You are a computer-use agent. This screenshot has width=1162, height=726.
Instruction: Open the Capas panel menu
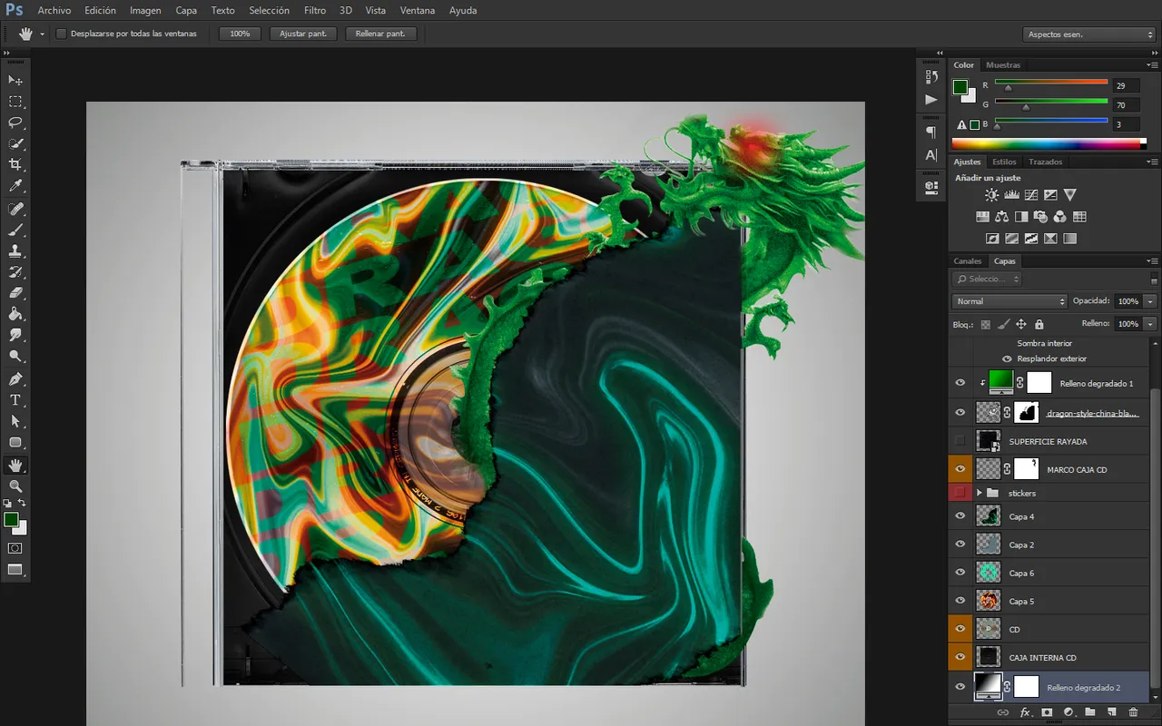(x=1153, y=261)
